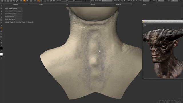Click the small reset-colors black/white icon

click(x=1, y=57)
